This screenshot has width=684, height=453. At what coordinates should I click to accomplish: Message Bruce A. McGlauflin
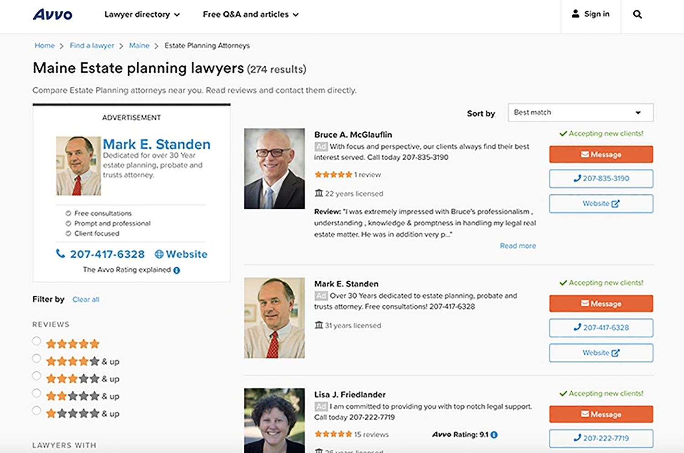point(601,154)
